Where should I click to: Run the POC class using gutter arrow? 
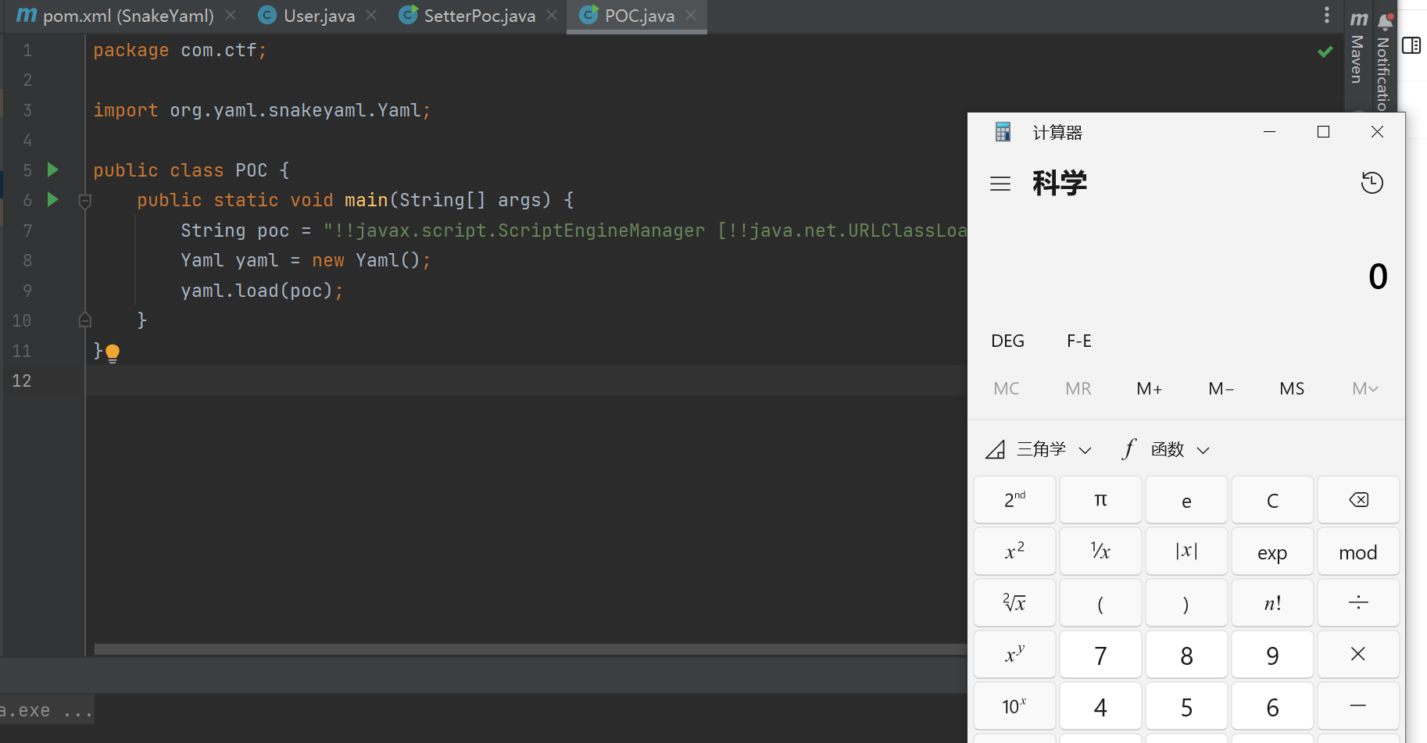pyautogui.click(x=53, y=170)
